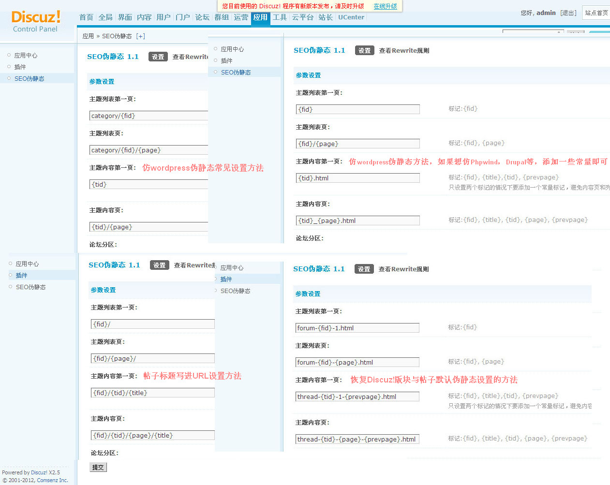Viewport: 610px width, 485px height.
Task: Open the 首页 tab in top navigation
Action: coord(86,17)
